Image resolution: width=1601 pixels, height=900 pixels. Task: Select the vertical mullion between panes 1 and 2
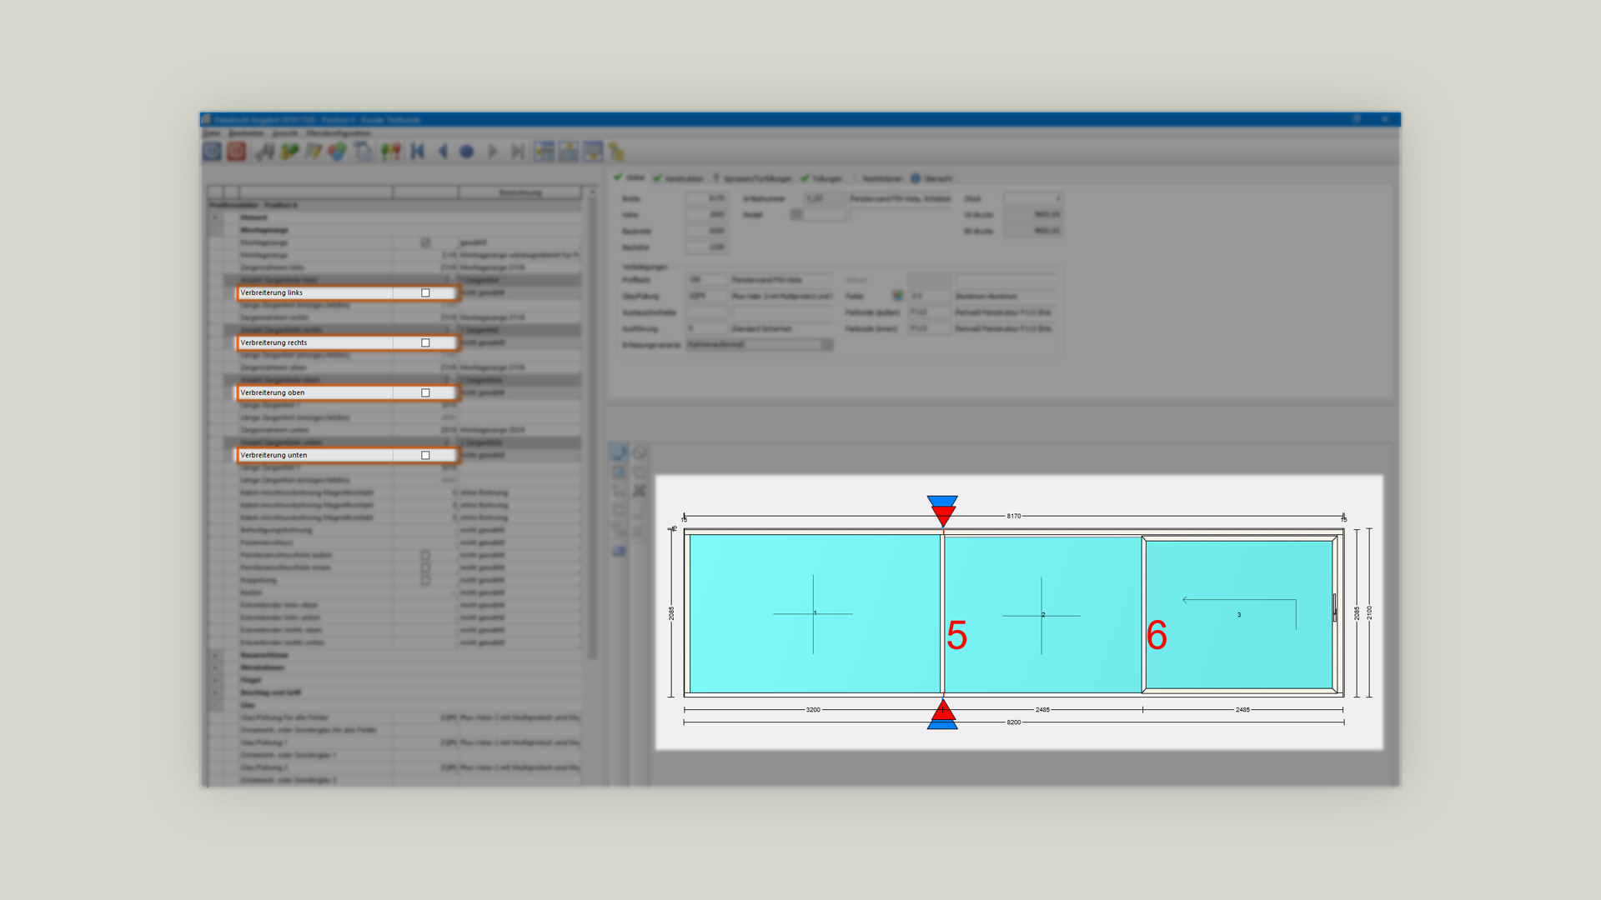coord(942,613)
